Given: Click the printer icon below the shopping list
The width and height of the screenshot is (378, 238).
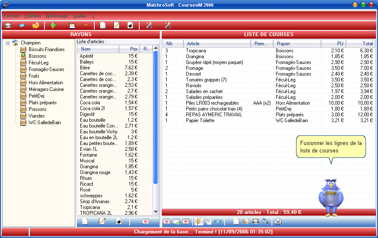Looking at the screenshot, I should click(278, 221).
